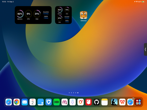147x110 pixels.
Task: Open the orange circle recorder app
Action: (x=80, y=102)
